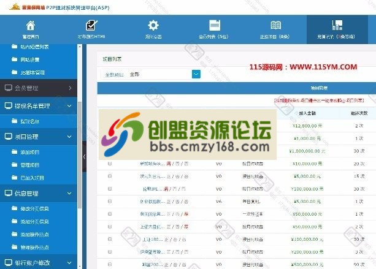The height and width of the screenshot is (269, 376).
Task: Open the 伦敦 project link
Action: [x=152, y=189]
